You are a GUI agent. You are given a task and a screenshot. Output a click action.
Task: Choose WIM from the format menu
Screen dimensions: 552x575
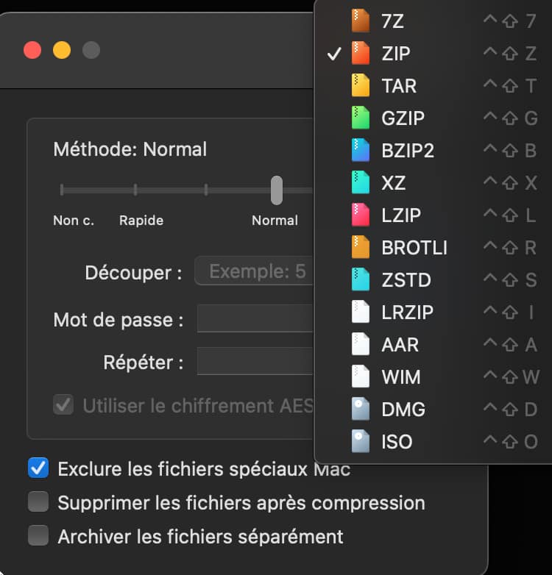(x=401, y=377)
